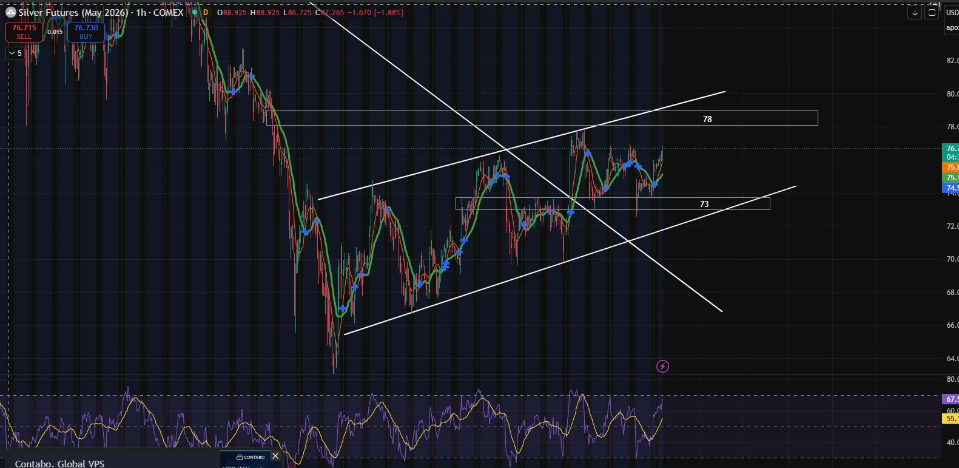
Task: Open the Contabo Global VPS ad link
Action: pyautogui.click(x=59, y=463)
